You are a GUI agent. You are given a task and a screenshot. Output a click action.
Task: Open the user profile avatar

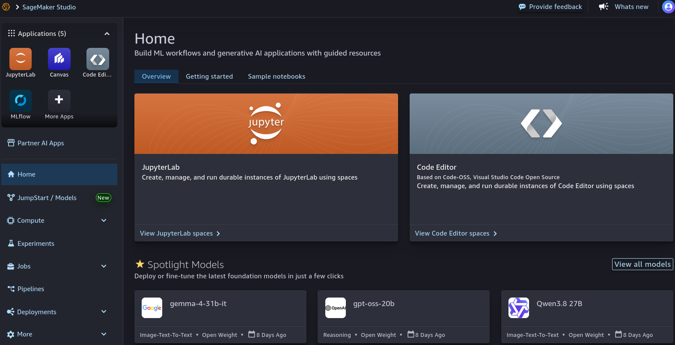668,7
